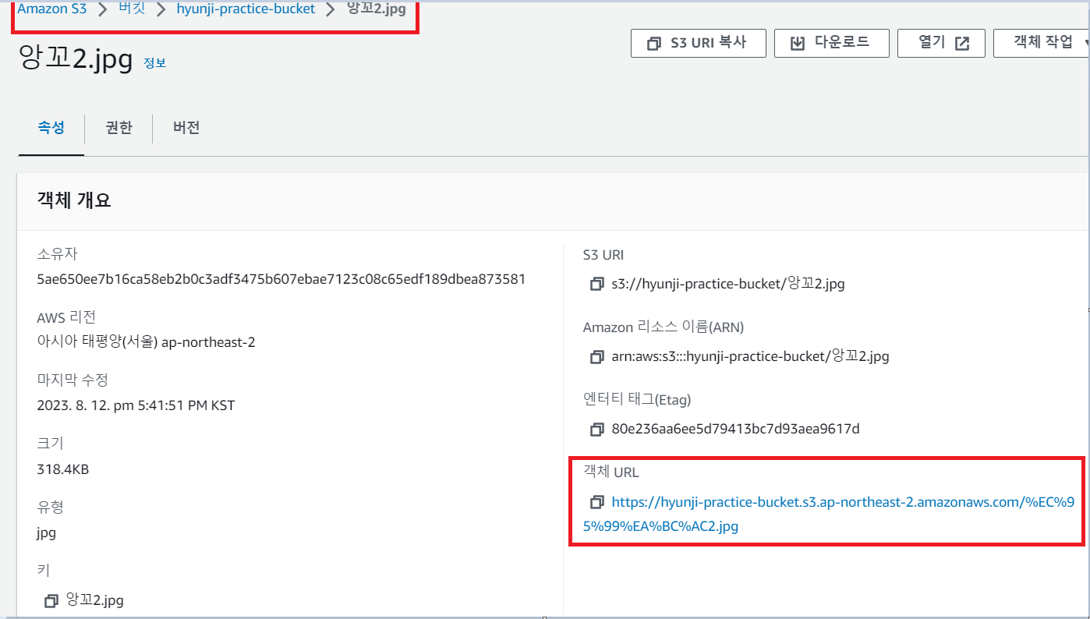This screenshot has width=1090, height=619.
Task: Open the object URL hyperlink
Action: coord(830,514)
